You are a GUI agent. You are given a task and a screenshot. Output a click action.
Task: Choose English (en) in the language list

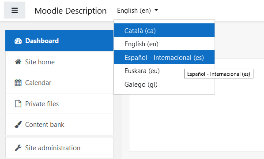[x=164, y=44]
